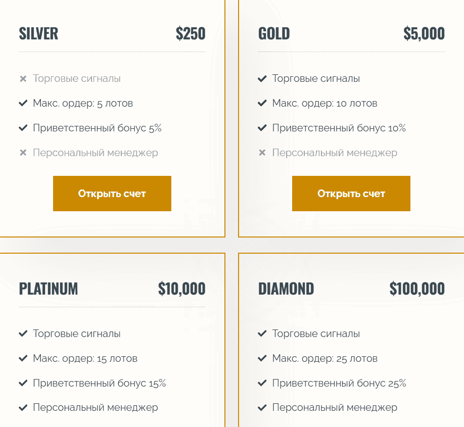Image resolution: width=464 pixels, height=427 pixels.
Task: Click the cross icon beside Silver trading signals
Action: [x=23, y=79]
